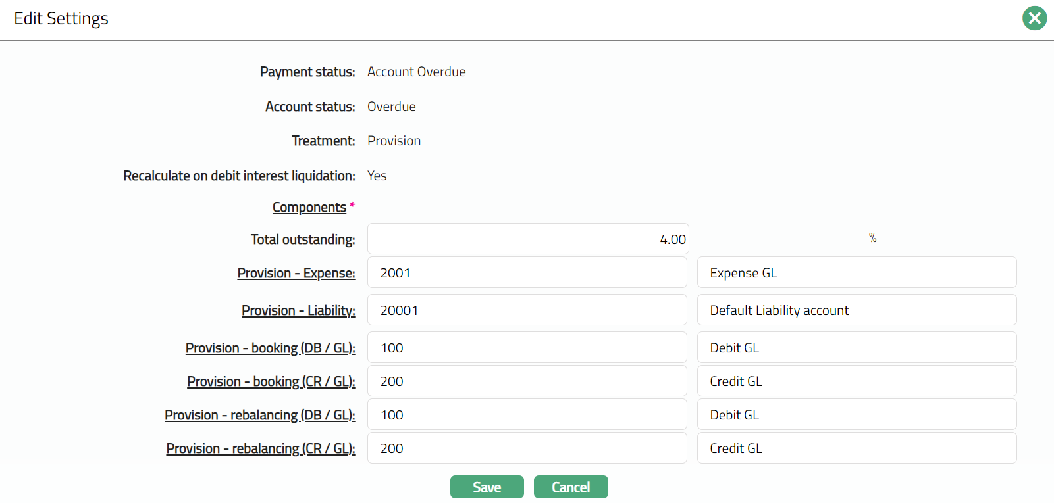Edit booking CR GL code field 200

coord(527,381)
